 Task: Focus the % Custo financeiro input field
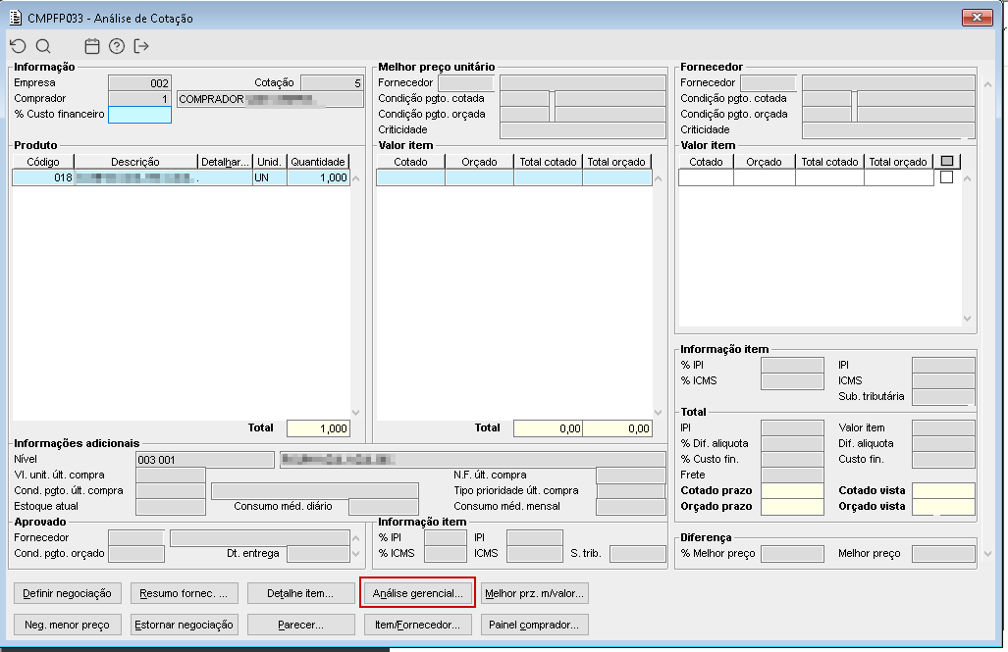coord(139,115)
